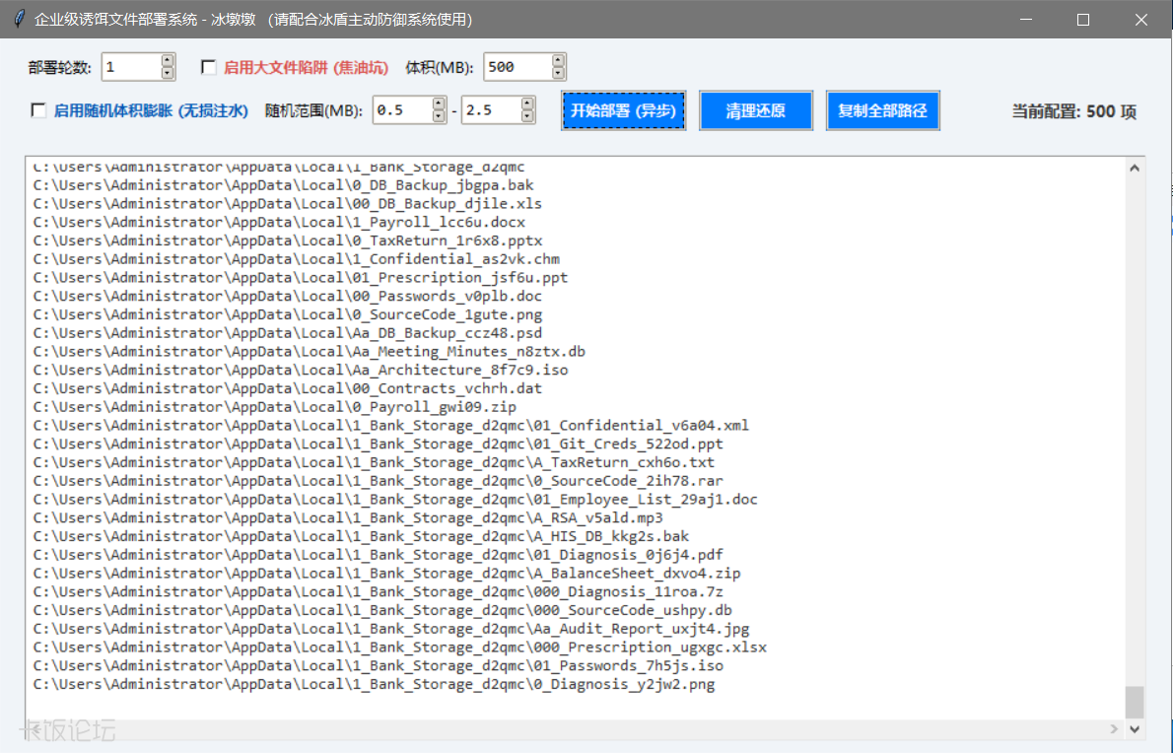Raise random range minimum 0.5 spinner

pyautogui.click(x=439, y=104)
